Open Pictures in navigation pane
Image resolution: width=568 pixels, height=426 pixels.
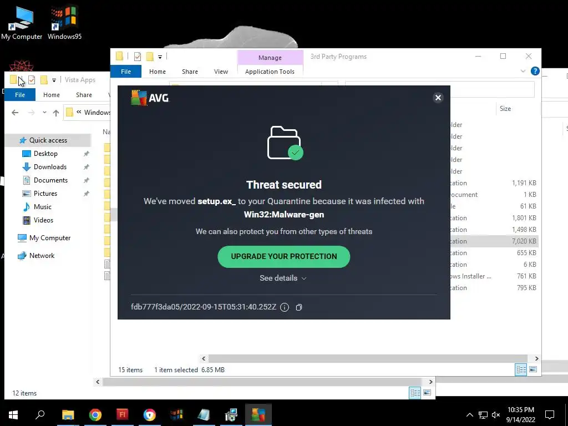pos(45,194)
